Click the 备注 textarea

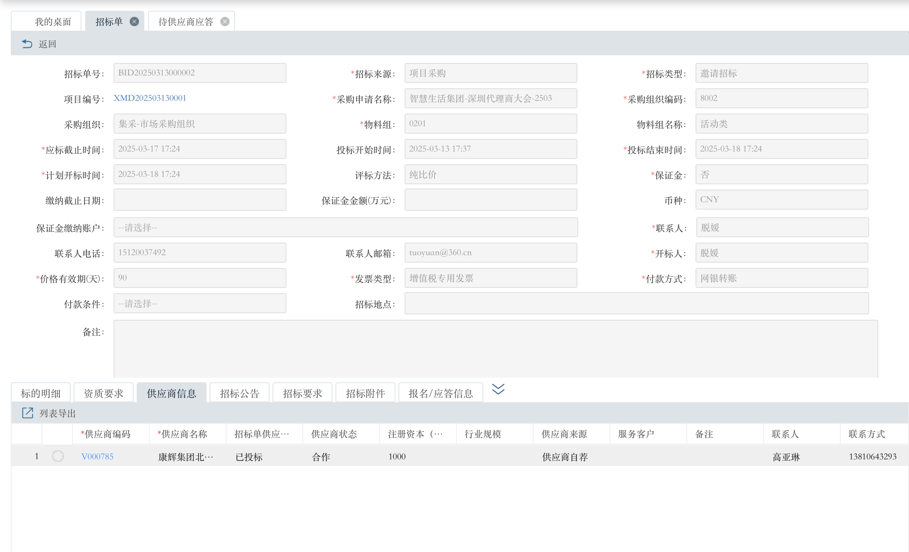495,349
